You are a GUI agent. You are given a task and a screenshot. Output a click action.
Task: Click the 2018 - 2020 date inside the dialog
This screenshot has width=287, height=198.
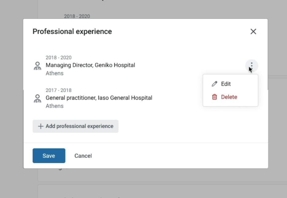coord(59,58)
